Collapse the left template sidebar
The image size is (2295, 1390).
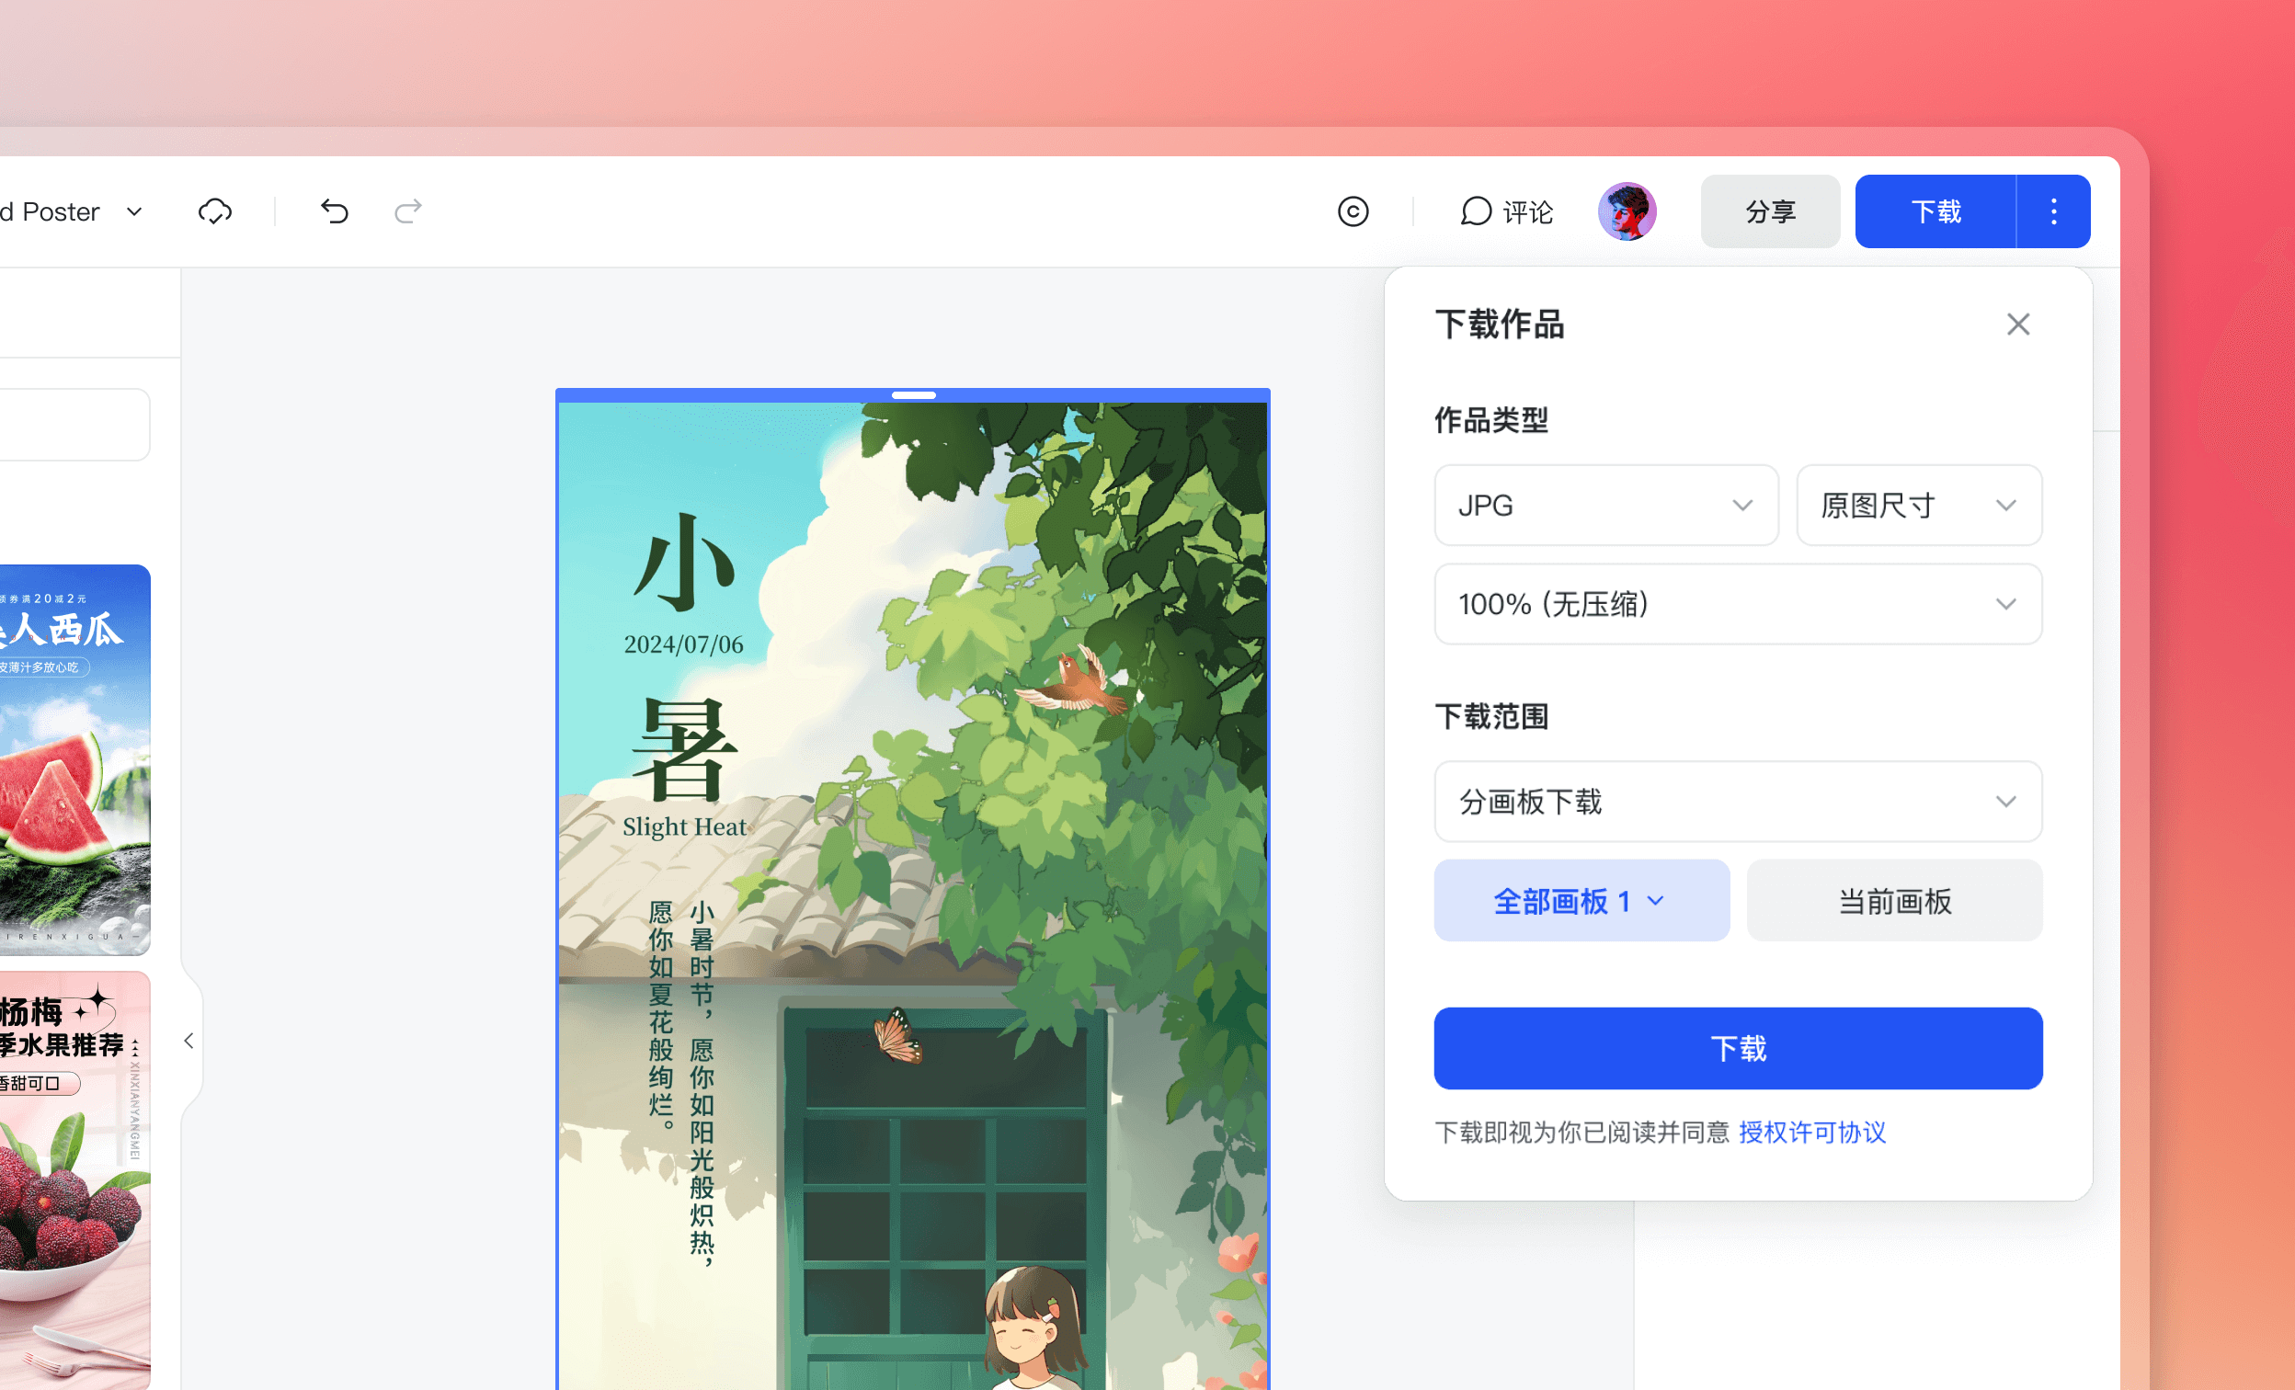pyautogui.click(x=189, y=1041)
